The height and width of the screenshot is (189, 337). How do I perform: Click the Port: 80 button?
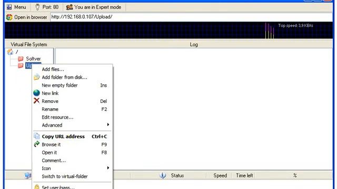tap(47, 7)
